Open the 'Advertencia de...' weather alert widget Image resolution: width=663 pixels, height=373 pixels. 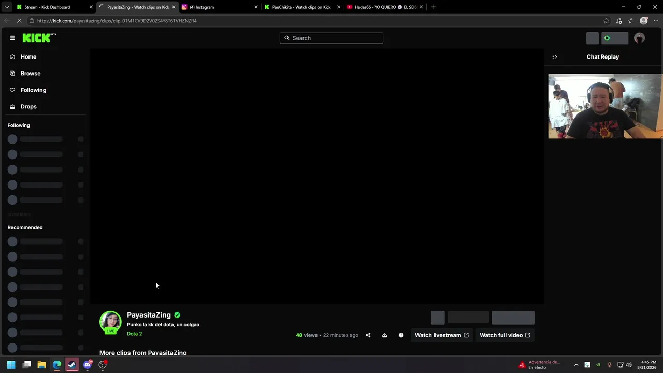pos(540,365)
